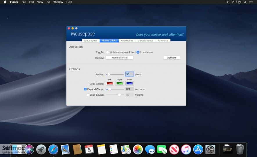The height and width of the screenshot is (157, 257).
Task: Open Spotlight search in menu bar
Action: 245,2
